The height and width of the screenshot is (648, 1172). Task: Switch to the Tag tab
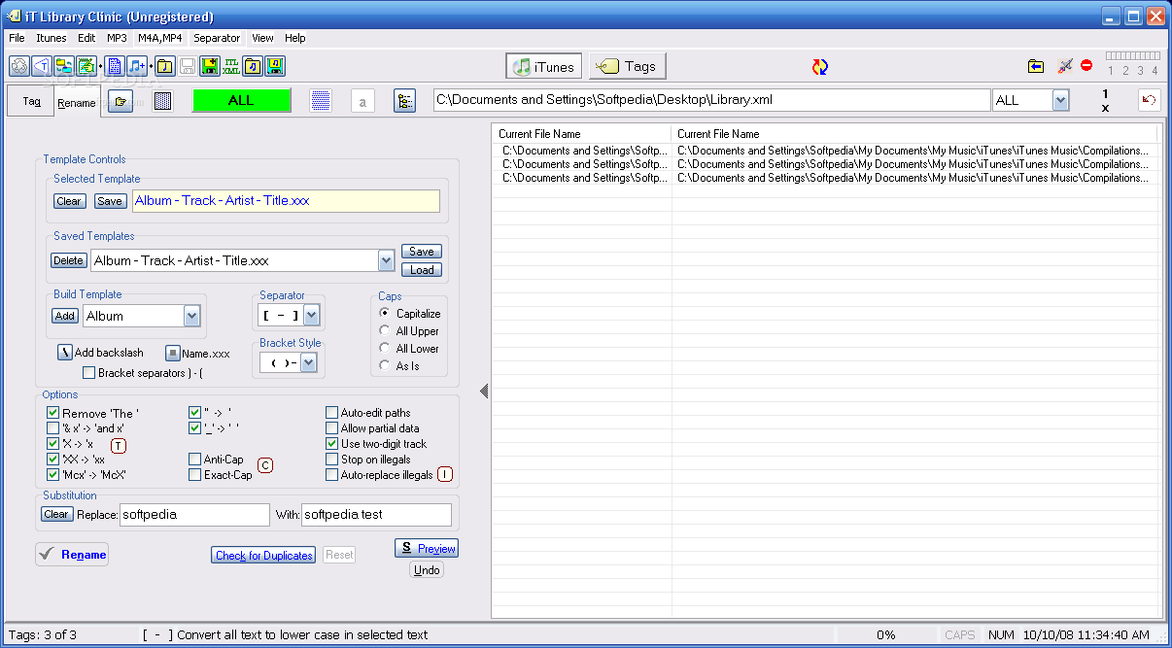32,101
